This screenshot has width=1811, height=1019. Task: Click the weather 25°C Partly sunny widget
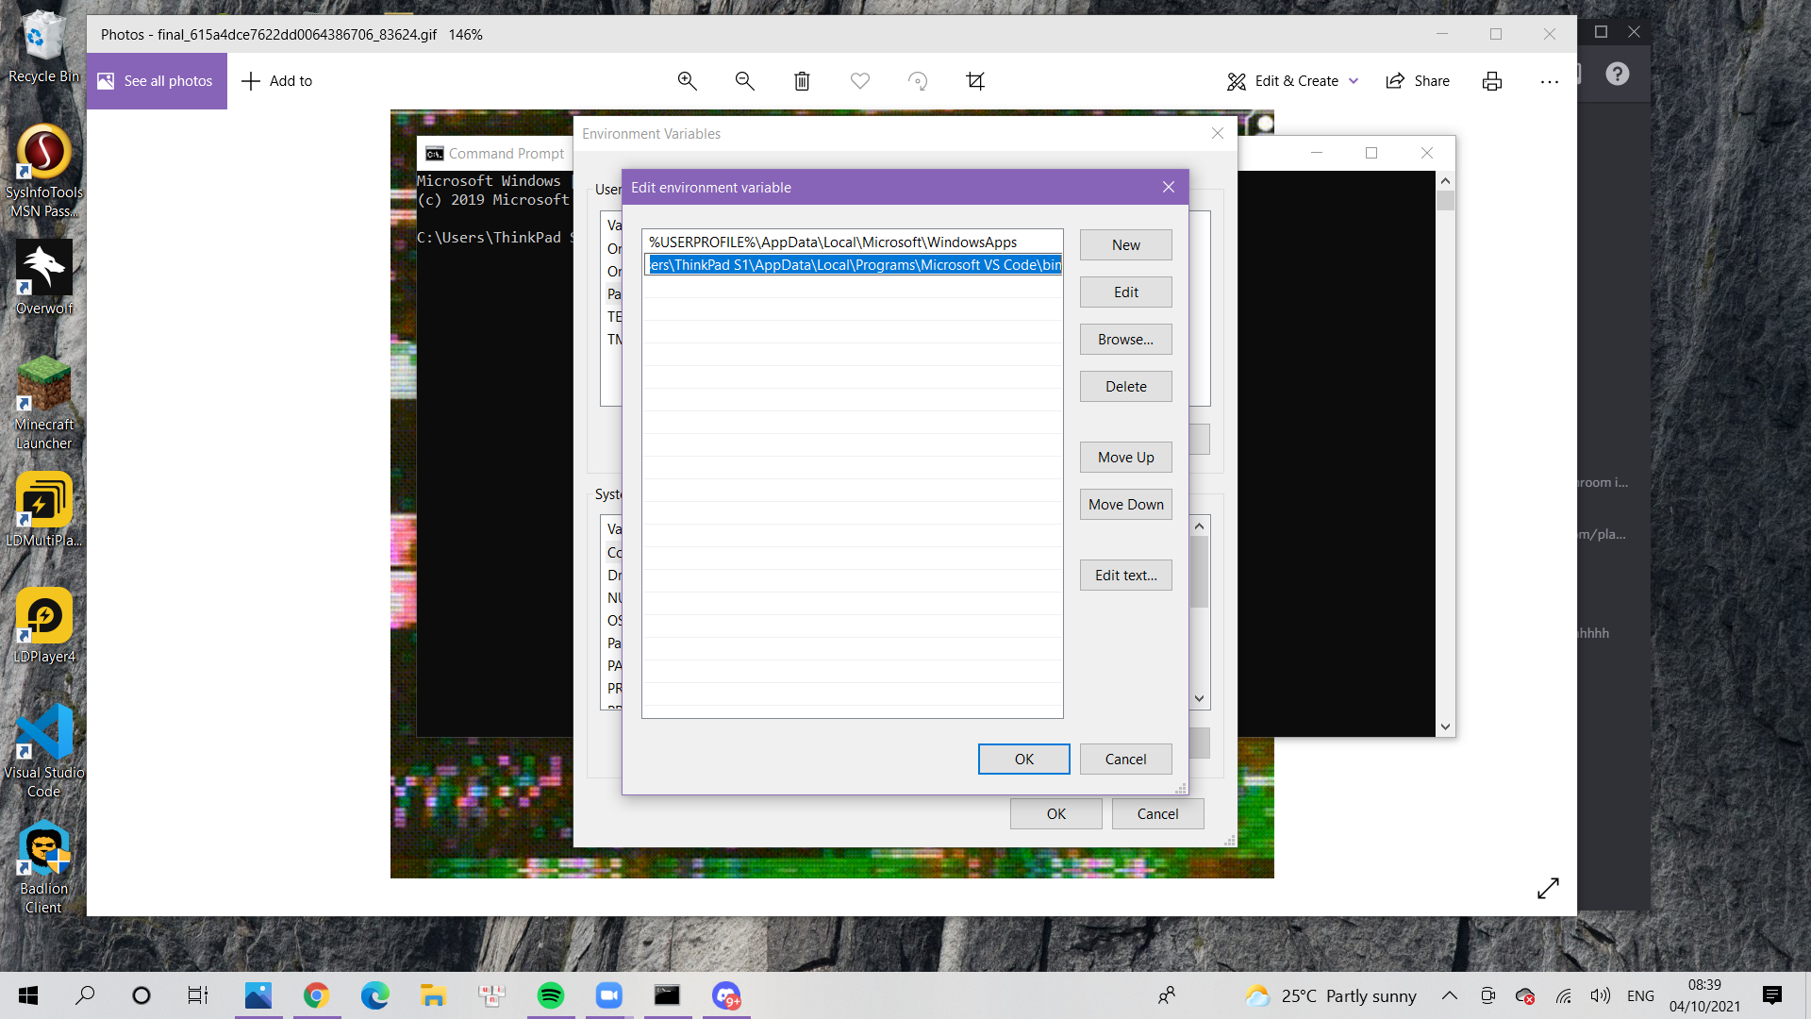(x=1331, y=995)
